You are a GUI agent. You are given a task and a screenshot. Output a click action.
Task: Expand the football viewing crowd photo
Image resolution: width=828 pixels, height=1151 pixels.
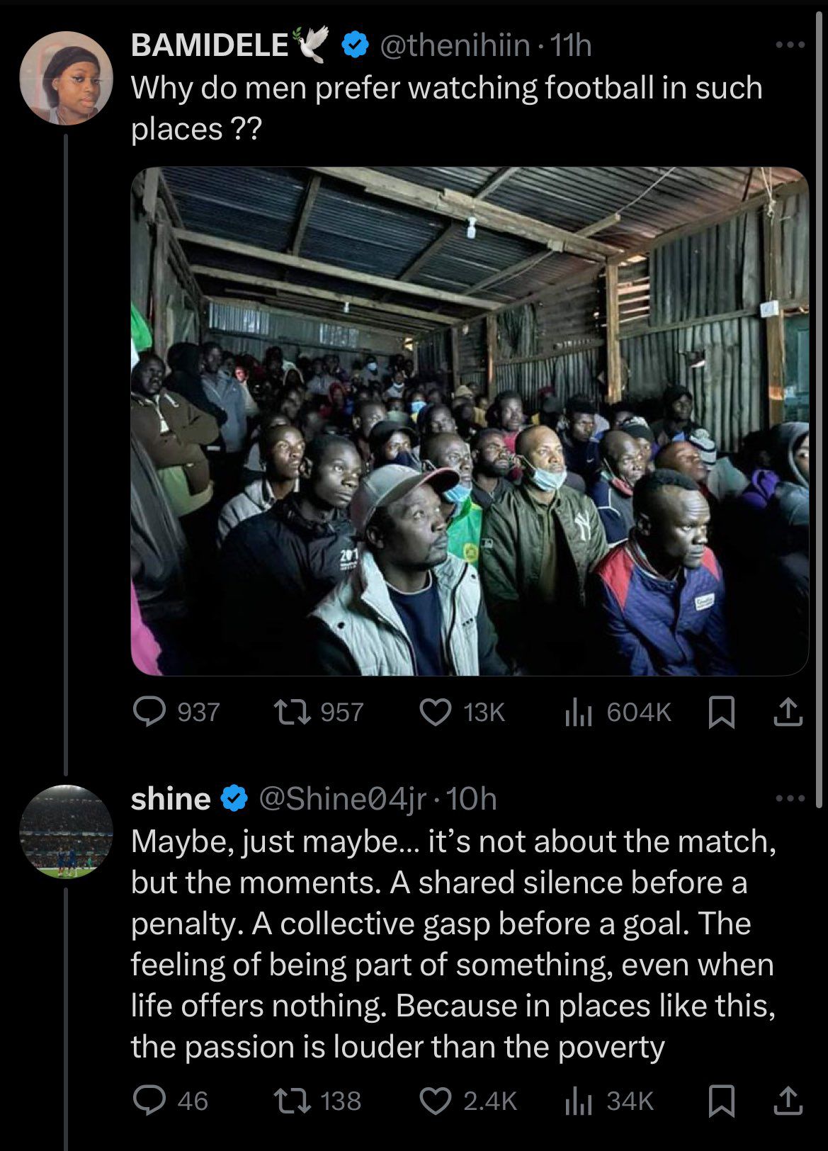tap(470, 421)
